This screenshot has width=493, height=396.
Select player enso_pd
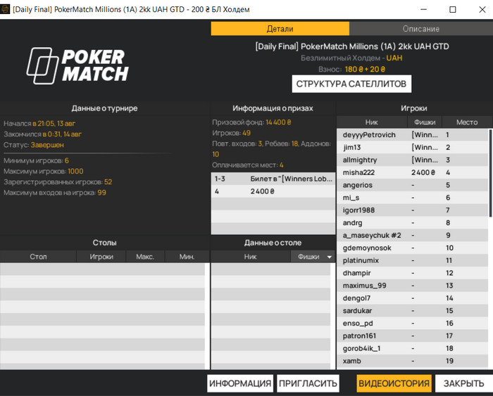coord(412,324)
